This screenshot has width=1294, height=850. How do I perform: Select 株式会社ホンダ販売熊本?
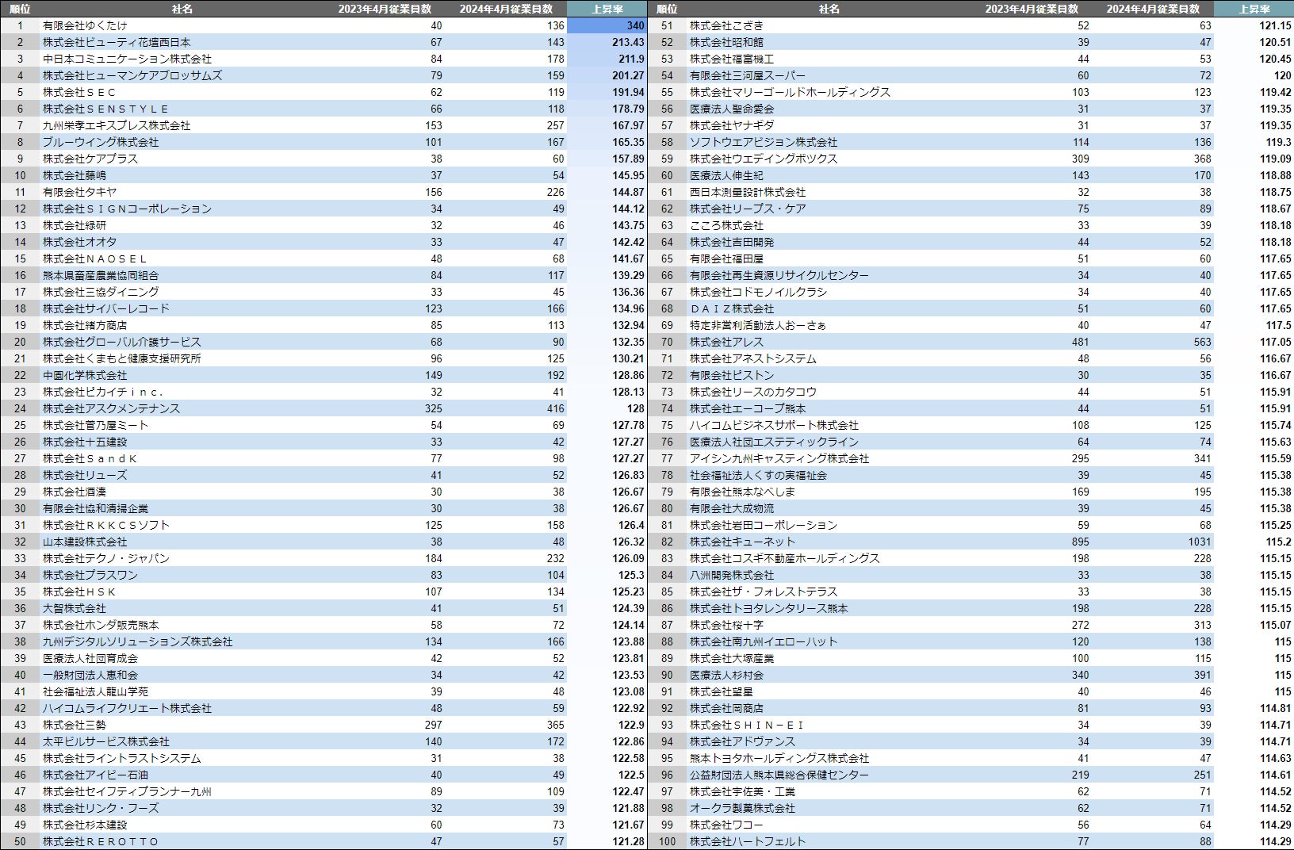tap(101, 625)
